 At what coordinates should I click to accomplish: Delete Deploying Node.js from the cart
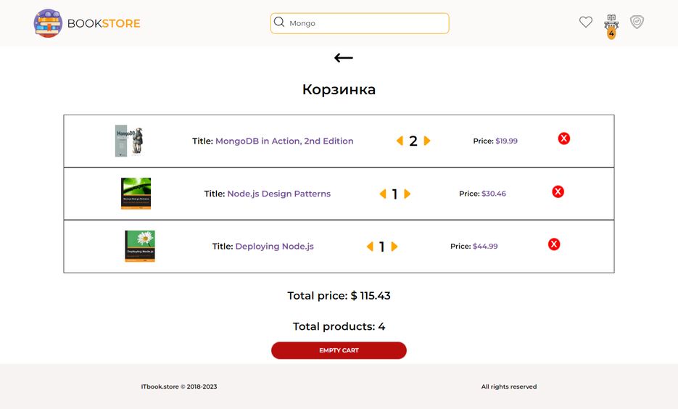pos(554,244)
